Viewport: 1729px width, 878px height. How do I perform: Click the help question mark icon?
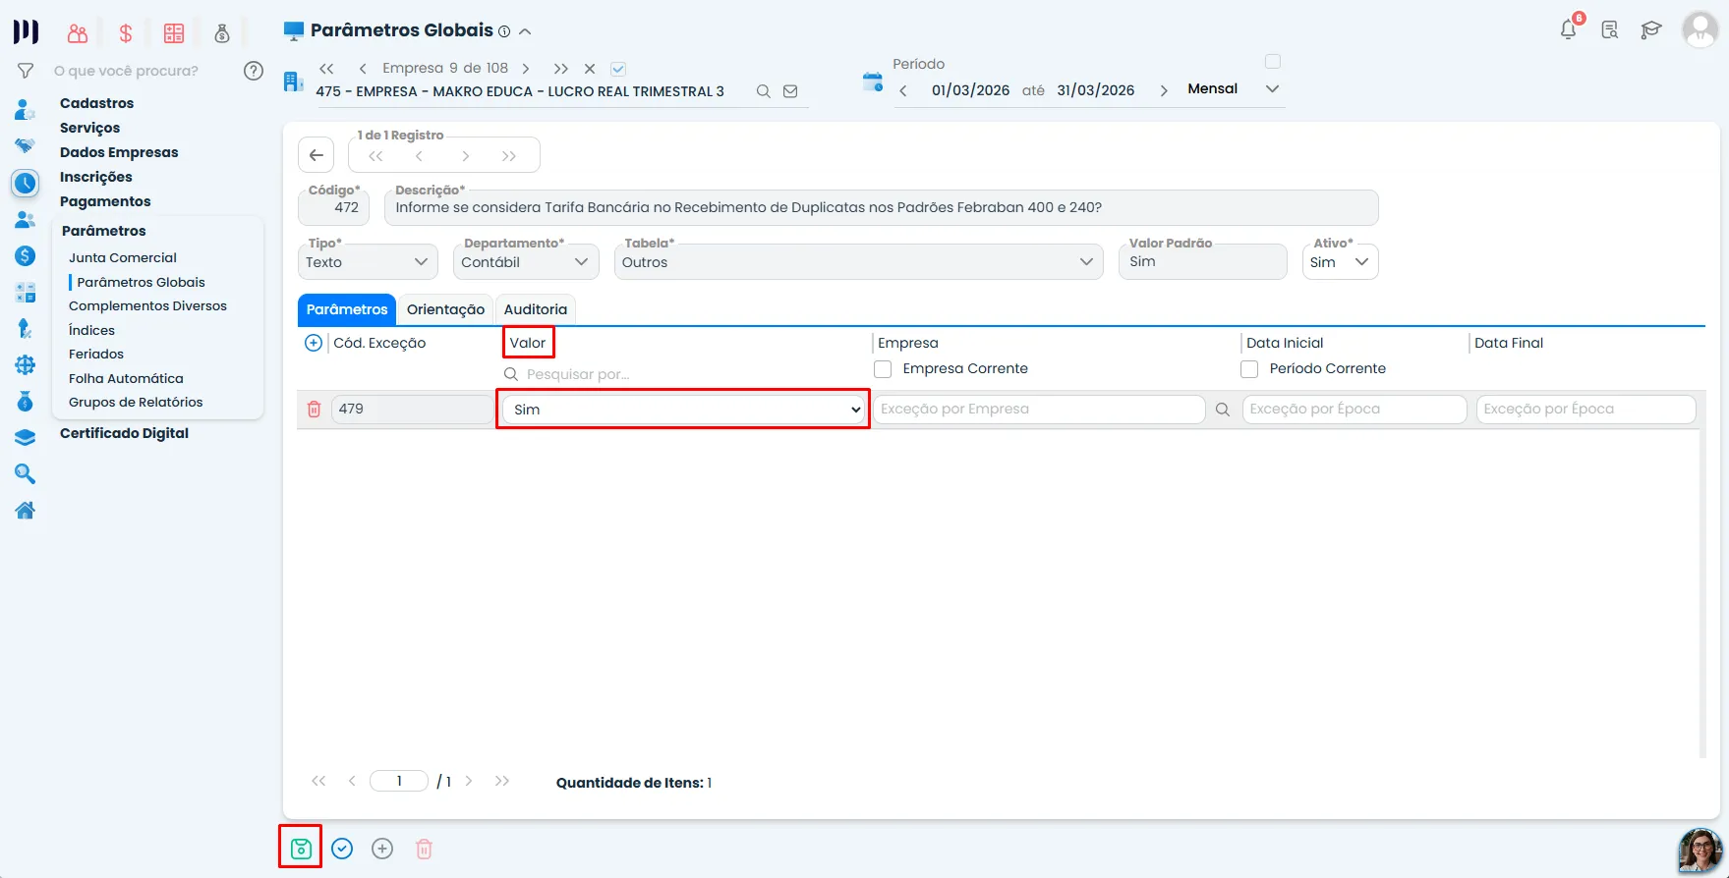pyautogui.click(x=254, y=71)
